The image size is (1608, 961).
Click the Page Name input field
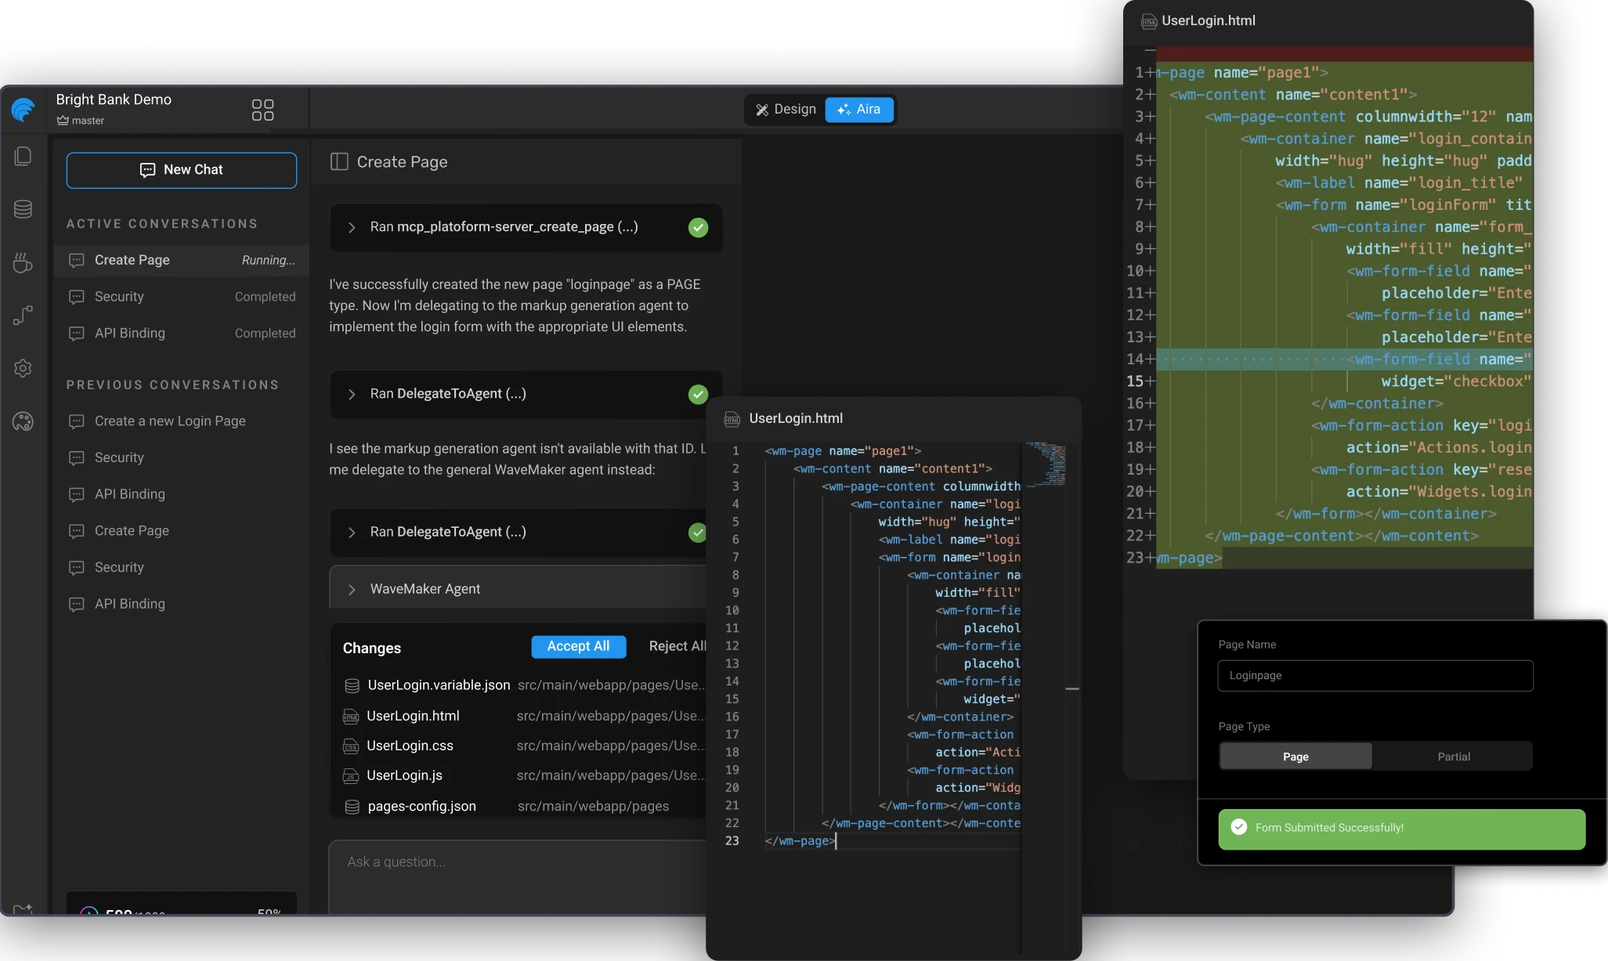[x=1375, y=676]
